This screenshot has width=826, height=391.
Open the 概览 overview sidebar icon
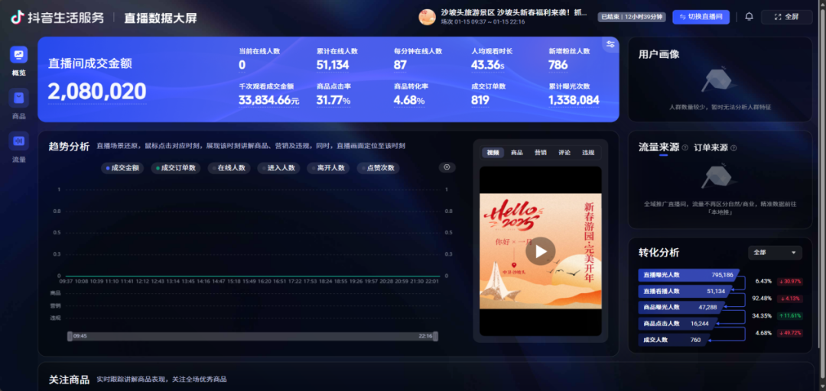19,55
